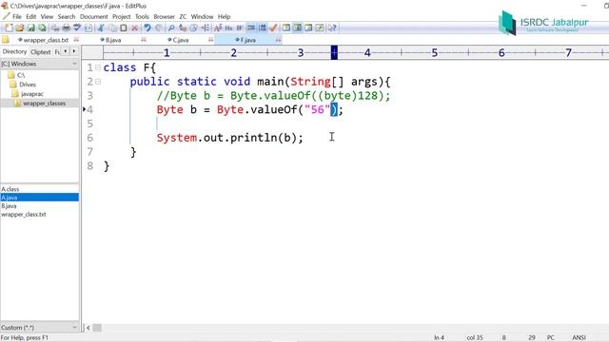609x342 pixels.
Task: Open the Document menu
Action: [93, 17]
